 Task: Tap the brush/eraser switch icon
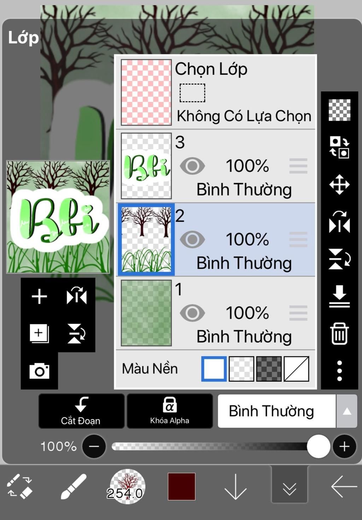pos(20,487)
